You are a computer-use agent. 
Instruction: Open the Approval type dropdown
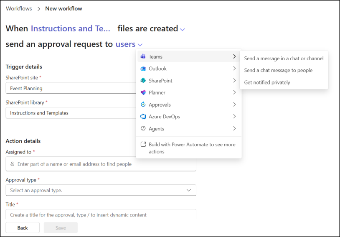click(x=101, y=190)
